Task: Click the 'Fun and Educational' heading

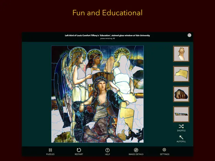Action: coord(107,13)
